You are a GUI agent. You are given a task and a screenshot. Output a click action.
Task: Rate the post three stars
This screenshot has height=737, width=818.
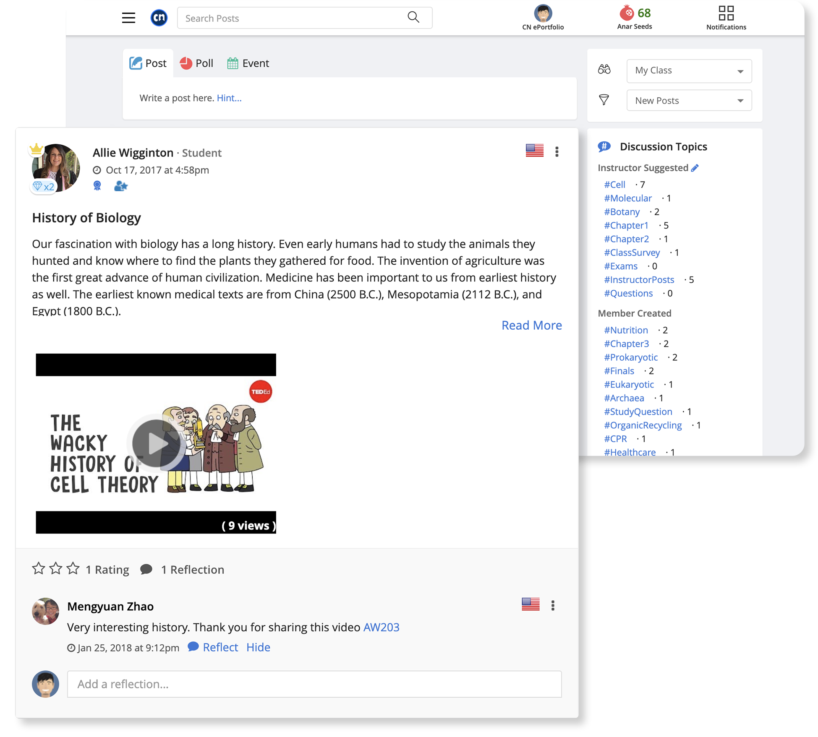[73, 568]
